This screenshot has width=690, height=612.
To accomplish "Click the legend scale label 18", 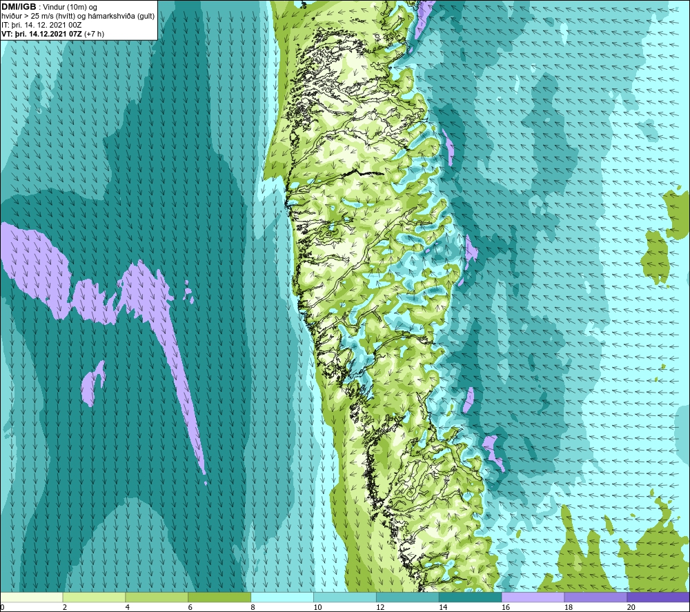I will point(568,607).
